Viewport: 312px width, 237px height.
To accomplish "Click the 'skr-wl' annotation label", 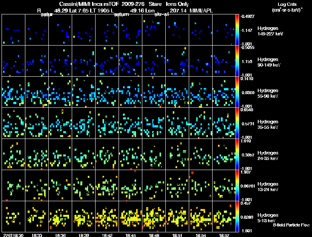I will 161,14.
